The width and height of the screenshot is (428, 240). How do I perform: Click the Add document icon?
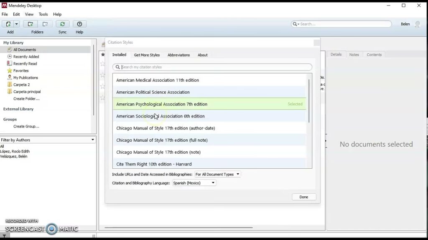pos(8,24)
